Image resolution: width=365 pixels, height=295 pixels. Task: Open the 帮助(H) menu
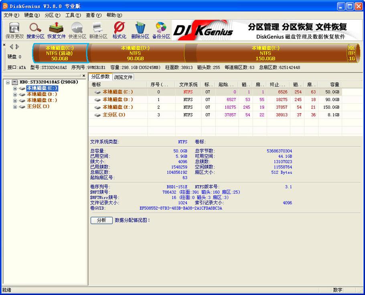pos(114,15)
